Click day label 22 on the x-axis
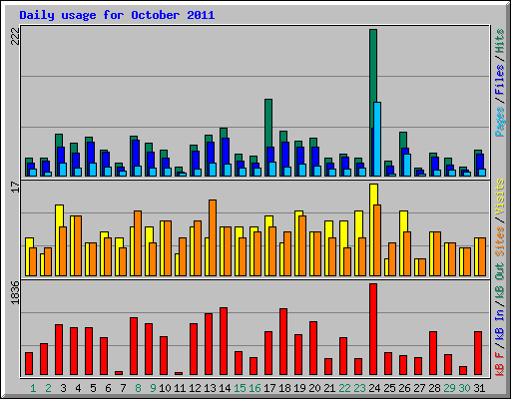Screen dimensions: 511x399 344,388
